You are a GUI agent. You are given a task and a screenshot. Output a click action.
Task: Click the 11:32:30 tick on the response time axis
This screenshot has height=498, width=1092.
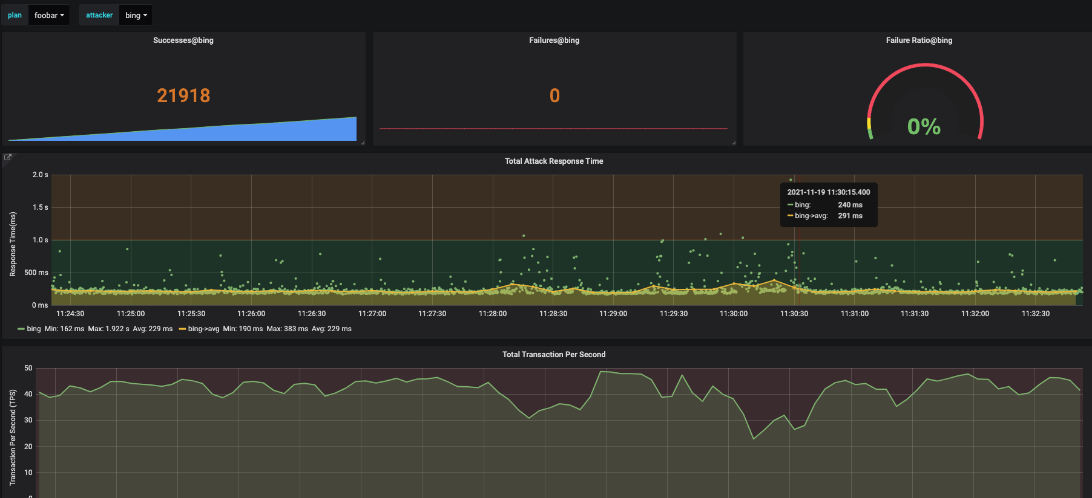[x=1036, y=314]
